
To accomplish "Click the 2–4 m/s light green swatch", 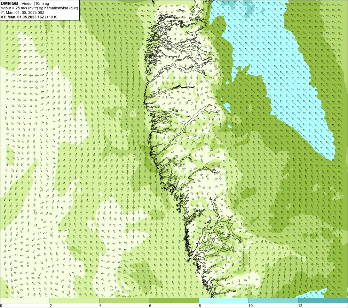I will click(74, 300).
